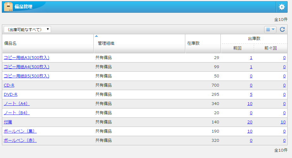Click the 備品名 column header

[10, 43]
